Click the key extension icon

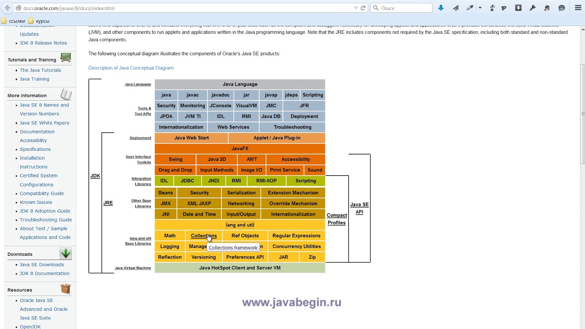tap(532, 8)
